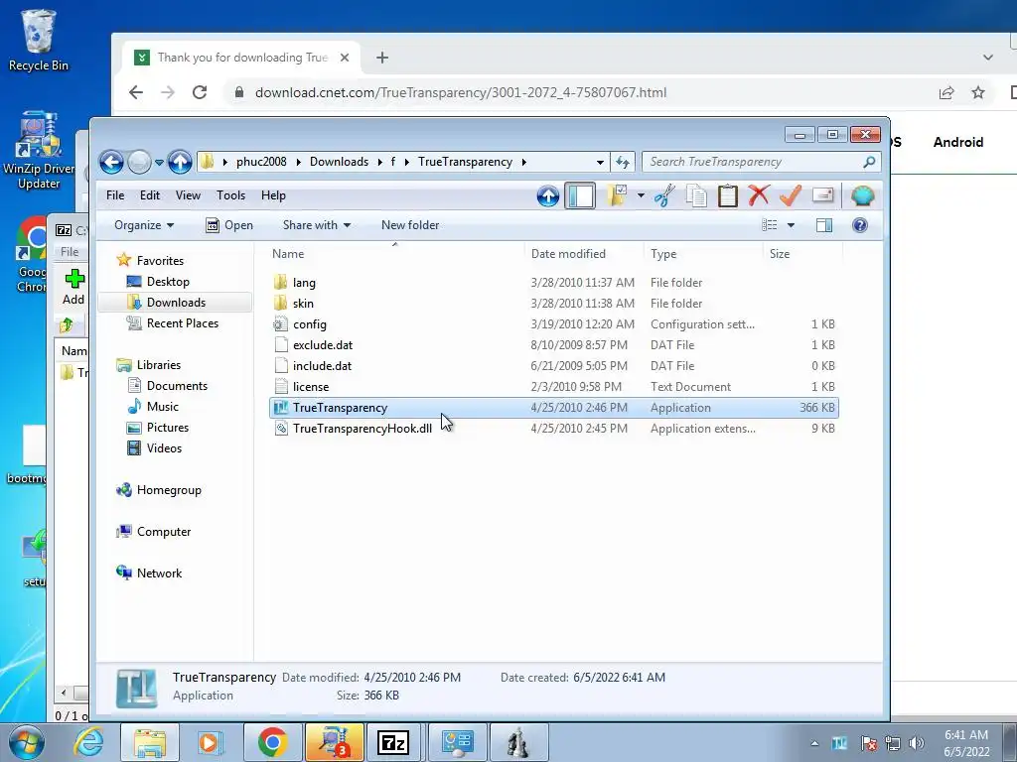
Task: Click the Paste clipboard icon
Action: 728,195
